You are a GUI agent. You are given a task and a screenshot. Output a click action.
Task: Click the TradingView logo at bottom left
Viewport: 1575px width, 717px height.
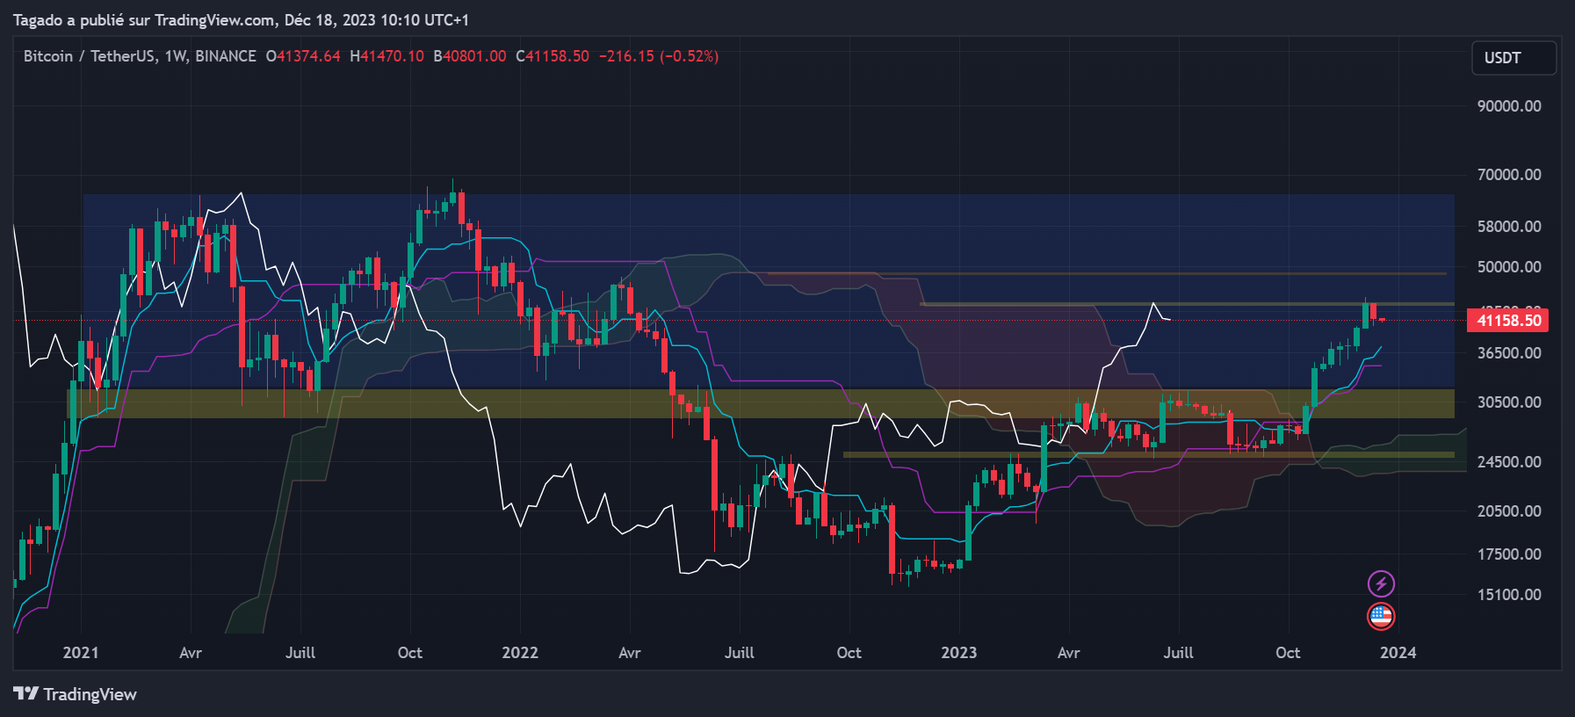click(x=76, y=694)
